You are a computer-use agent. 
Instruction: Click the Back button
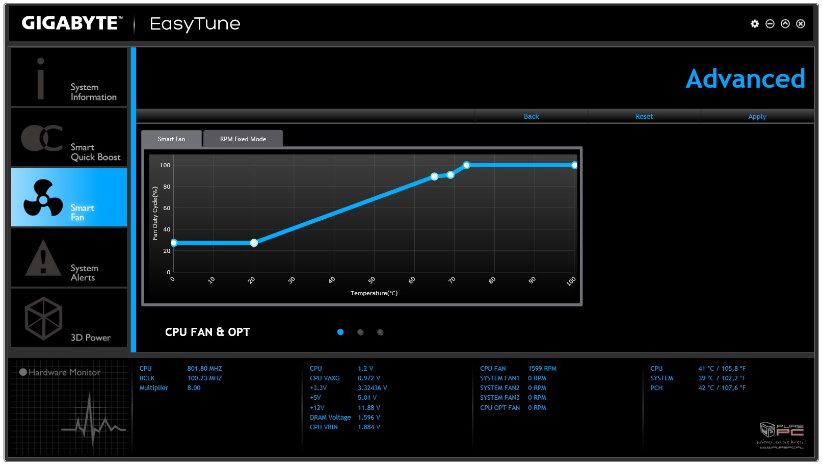(532, 116)
